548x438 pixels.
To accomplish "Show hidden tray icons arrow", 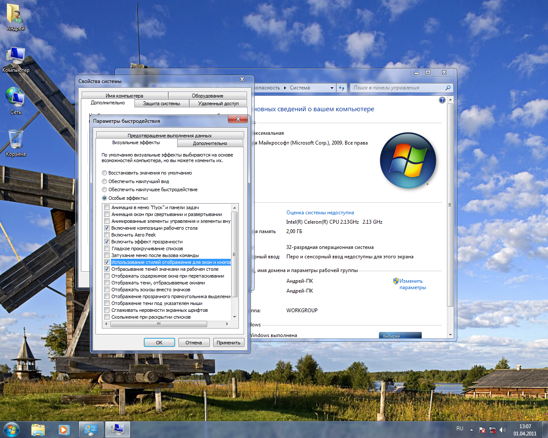I will (471, 430).
